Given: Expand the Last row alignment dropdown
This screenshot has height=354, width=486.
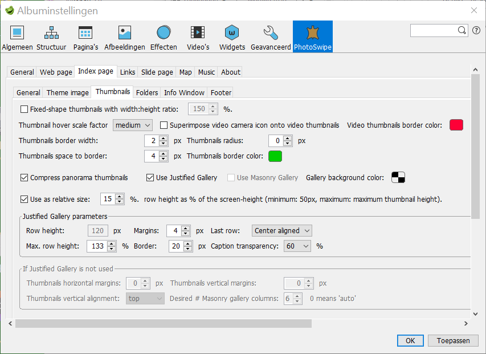Looking at the screenshot, I should [283, 231].
